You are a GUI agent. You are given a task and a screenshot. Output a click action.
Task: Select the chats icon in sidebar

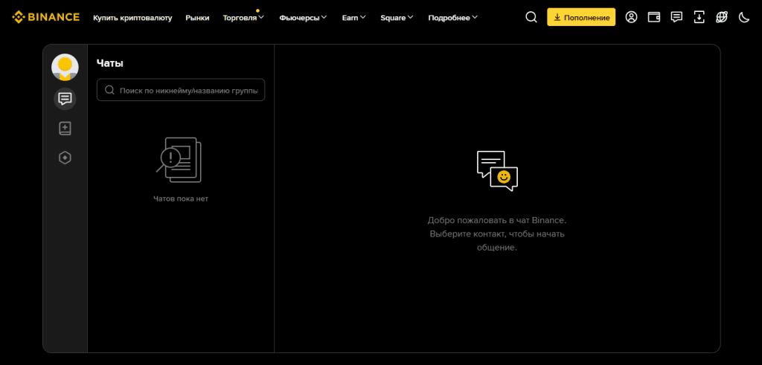pyautogui.click(x=65, y=99)
